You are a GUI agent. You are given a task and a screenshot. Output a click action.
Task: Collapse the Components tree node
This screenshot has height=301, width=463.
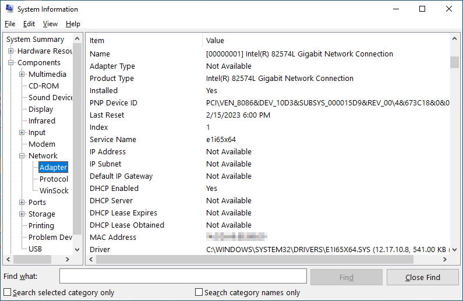(x=11, y=63)
